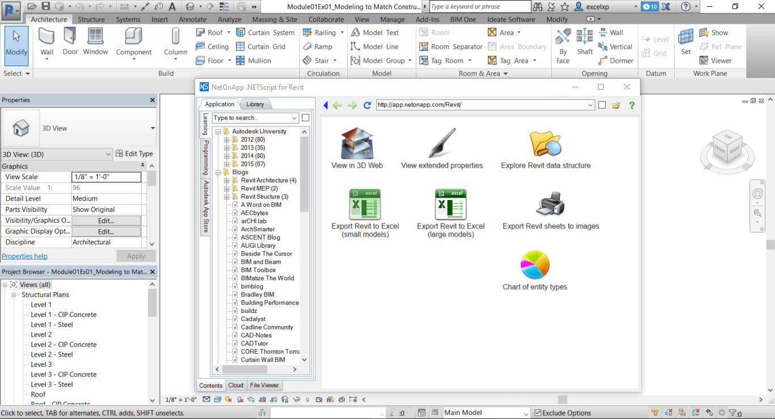Select the Curtain Grid tool
This screenshot has width=775, height=419.
coord(260,46)
